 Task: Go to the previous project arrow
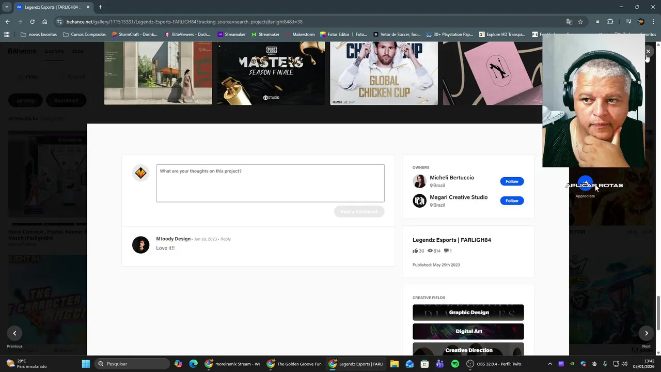pyautogui.click(x=14, y=333)
